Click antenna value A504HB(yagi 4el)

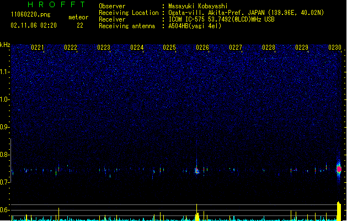[195, 26]
